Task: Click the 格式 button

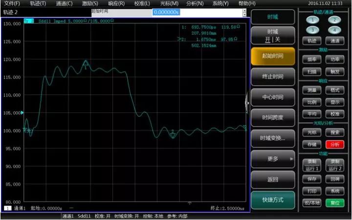Action: tap(335, 90)
